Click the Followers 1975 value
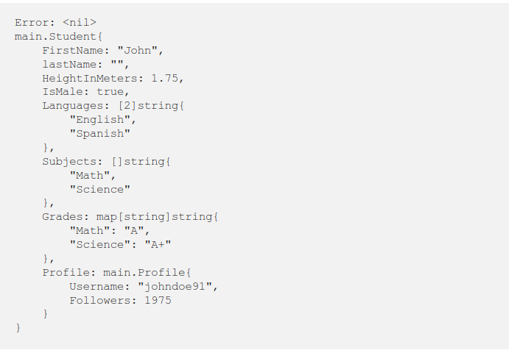The image size is (509, 353). click(158, 300)
